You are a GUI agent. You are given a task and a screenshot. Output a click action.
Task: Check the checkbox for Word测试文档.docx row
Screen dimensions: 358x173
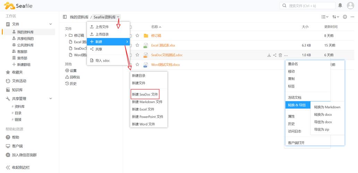tap(130, 65)
